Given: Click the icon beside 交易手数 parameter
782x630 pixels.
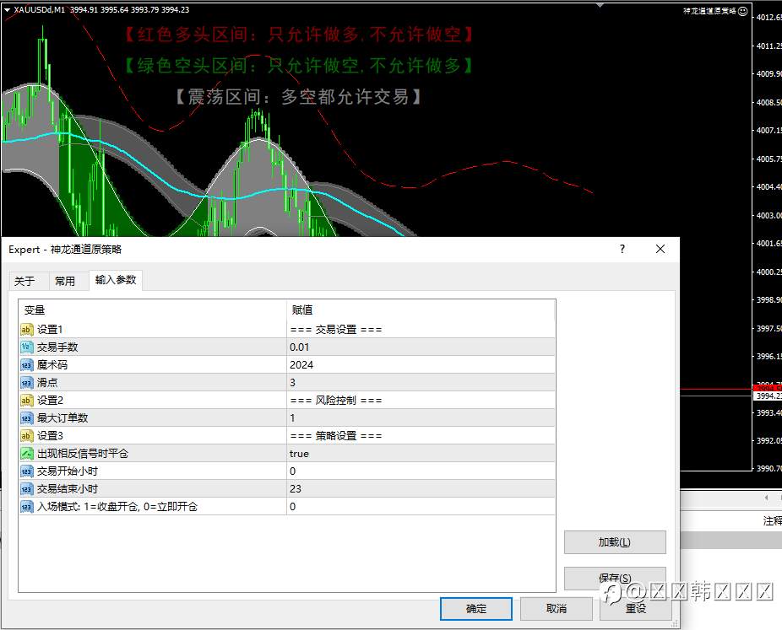Looking at the screenshot, I should [x=27, y=347].
